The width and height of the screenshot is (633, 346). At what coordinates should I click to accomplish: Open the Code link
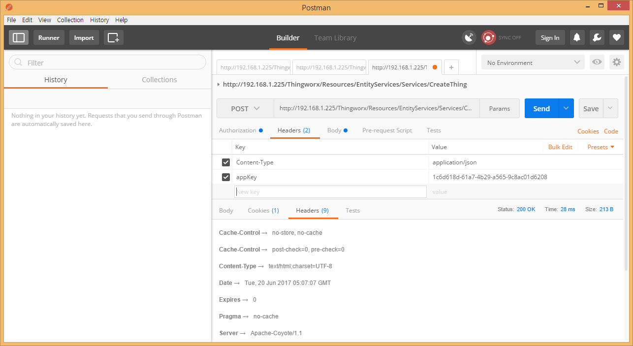coord(611,131)
